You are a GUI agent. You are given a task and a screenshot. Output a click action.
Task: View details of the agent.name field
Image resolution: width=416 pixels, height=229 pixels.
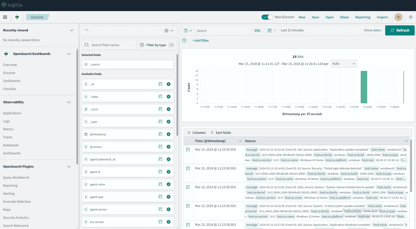tap(160, 185)
